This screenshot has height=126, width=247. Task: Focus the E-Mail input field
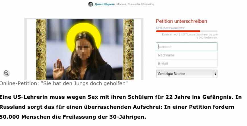pyautogui.click(x=187, y=64)
